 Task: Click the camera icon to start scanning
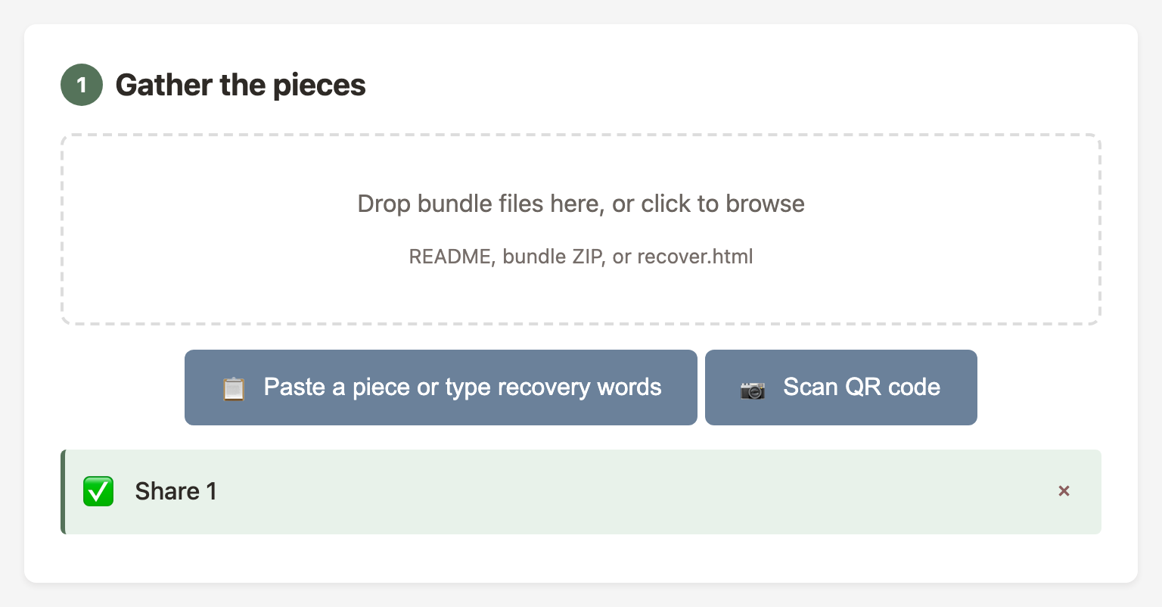[x=751, y=388]
